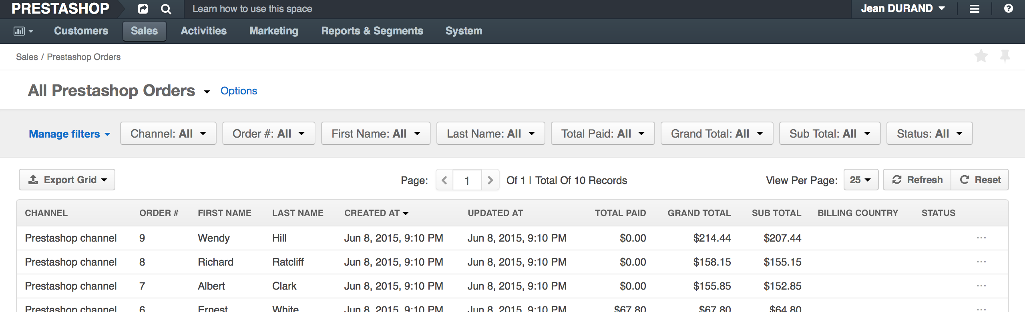Screen dimensions: 1025x312
Task: Open Jean DURAND user menu
Action: (x=903, y=8)
